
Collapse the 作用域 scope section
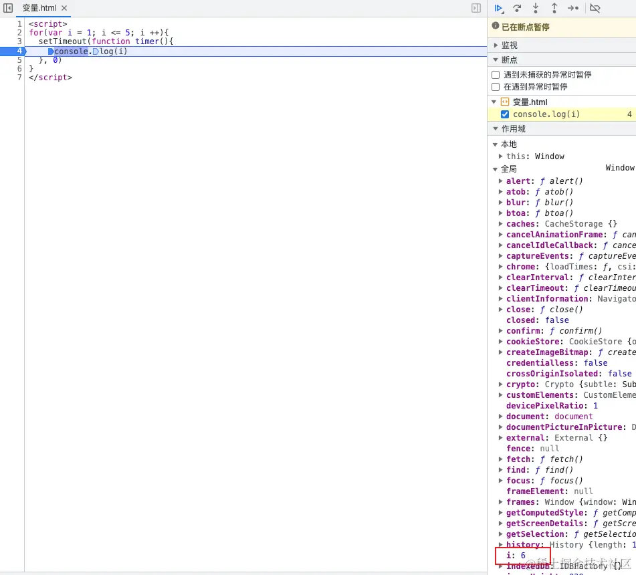496,128
